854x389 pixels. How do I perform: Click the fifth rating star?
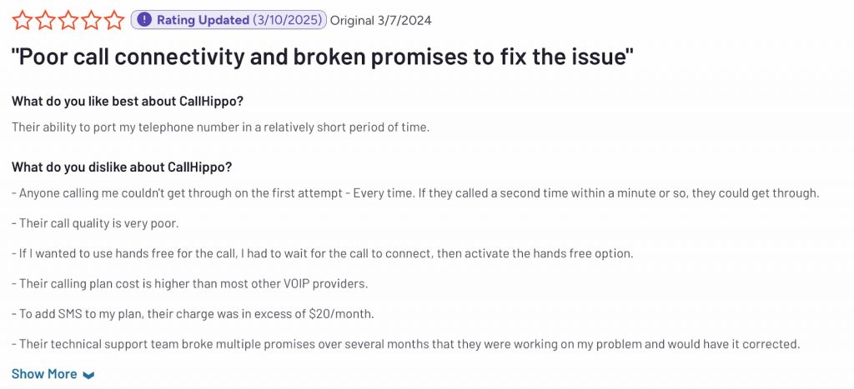pos(115,20)
